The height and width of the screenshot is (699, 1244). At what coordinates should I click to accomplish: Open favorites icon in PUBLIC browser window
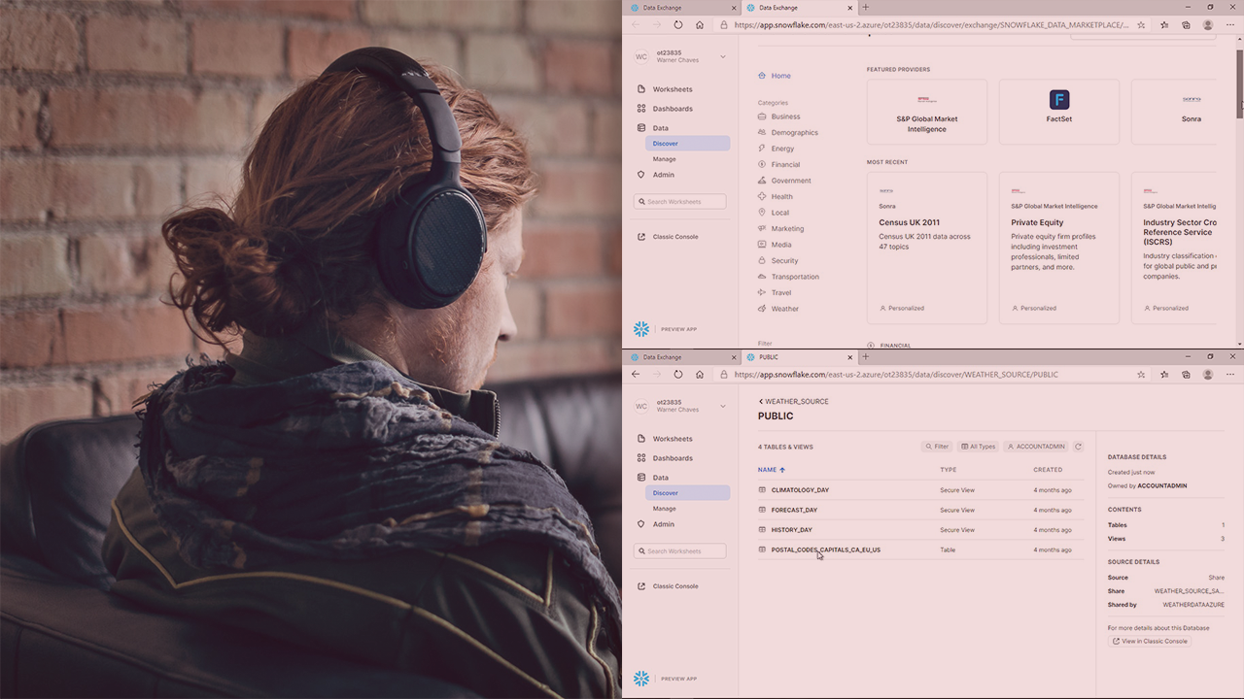coord(1164,374)
